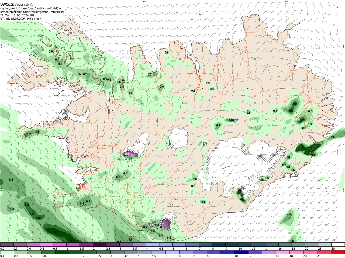Choose the deep blue 10 swatch in rain legend
The width and height of the screenshot is (345, 258).
[x=241, y=252]
